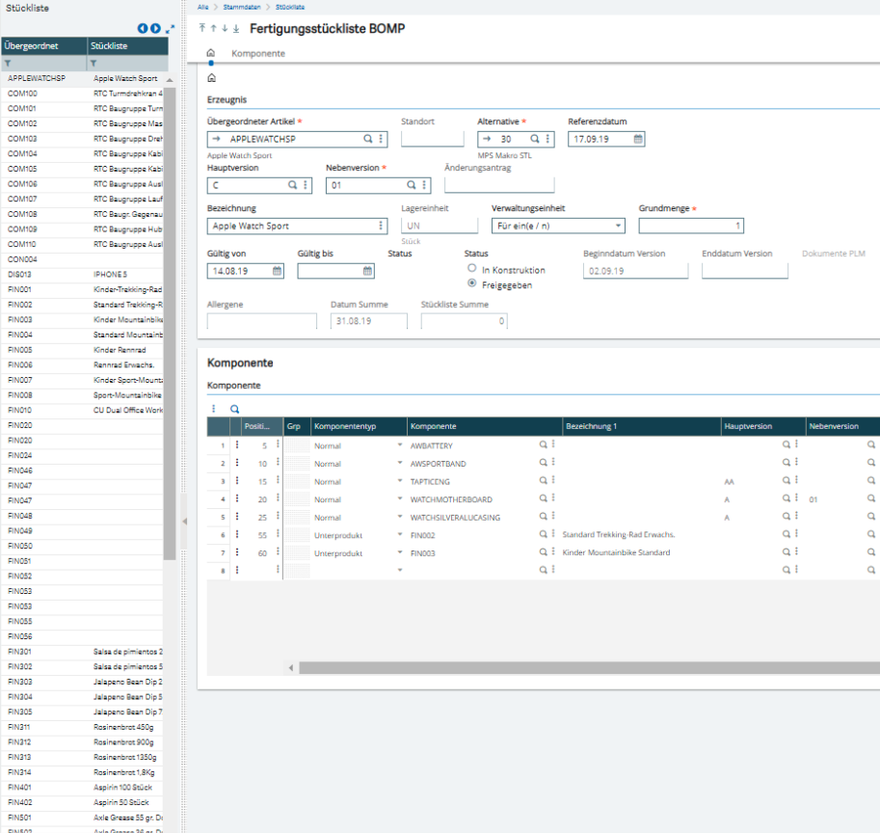The height and width of the screenshot is (833, 880).
Task: Open Komponententyp dropdown in empty row 8
Action: (x=400, y=570)
